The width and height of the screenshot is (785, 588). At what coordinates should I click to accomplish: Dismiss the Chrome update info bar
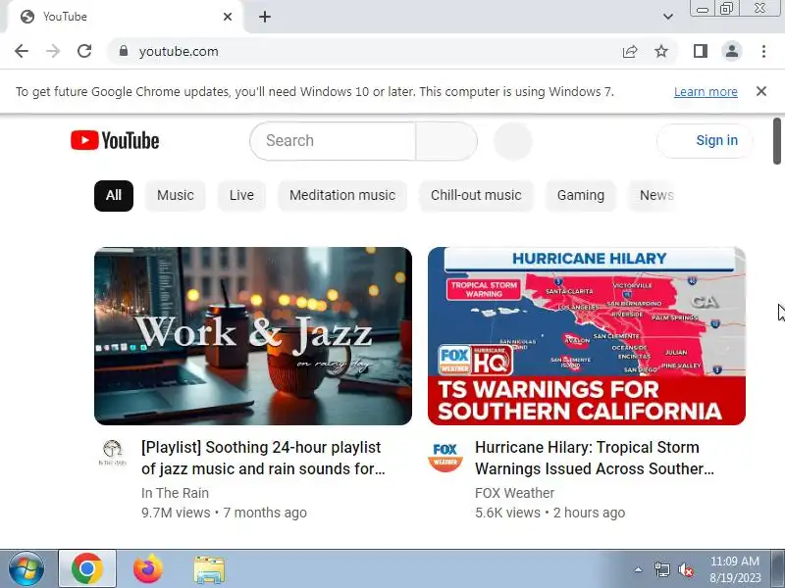click(x=761, y=91)
